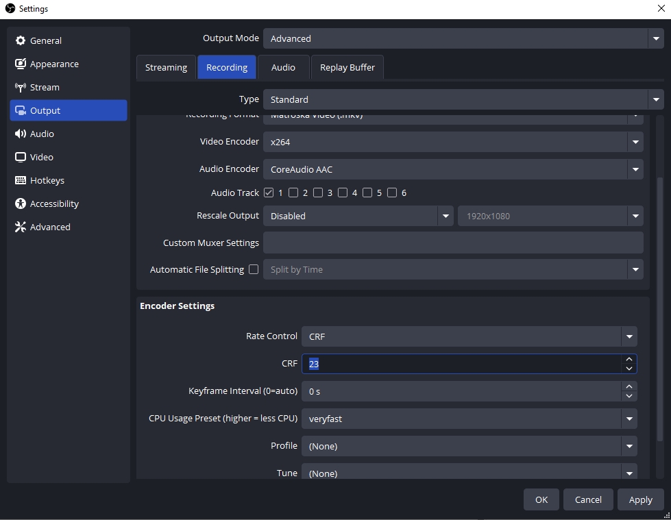671x520 pixels.
Task: Open the Video Encoder dropdown
Action: pos(453,142)
